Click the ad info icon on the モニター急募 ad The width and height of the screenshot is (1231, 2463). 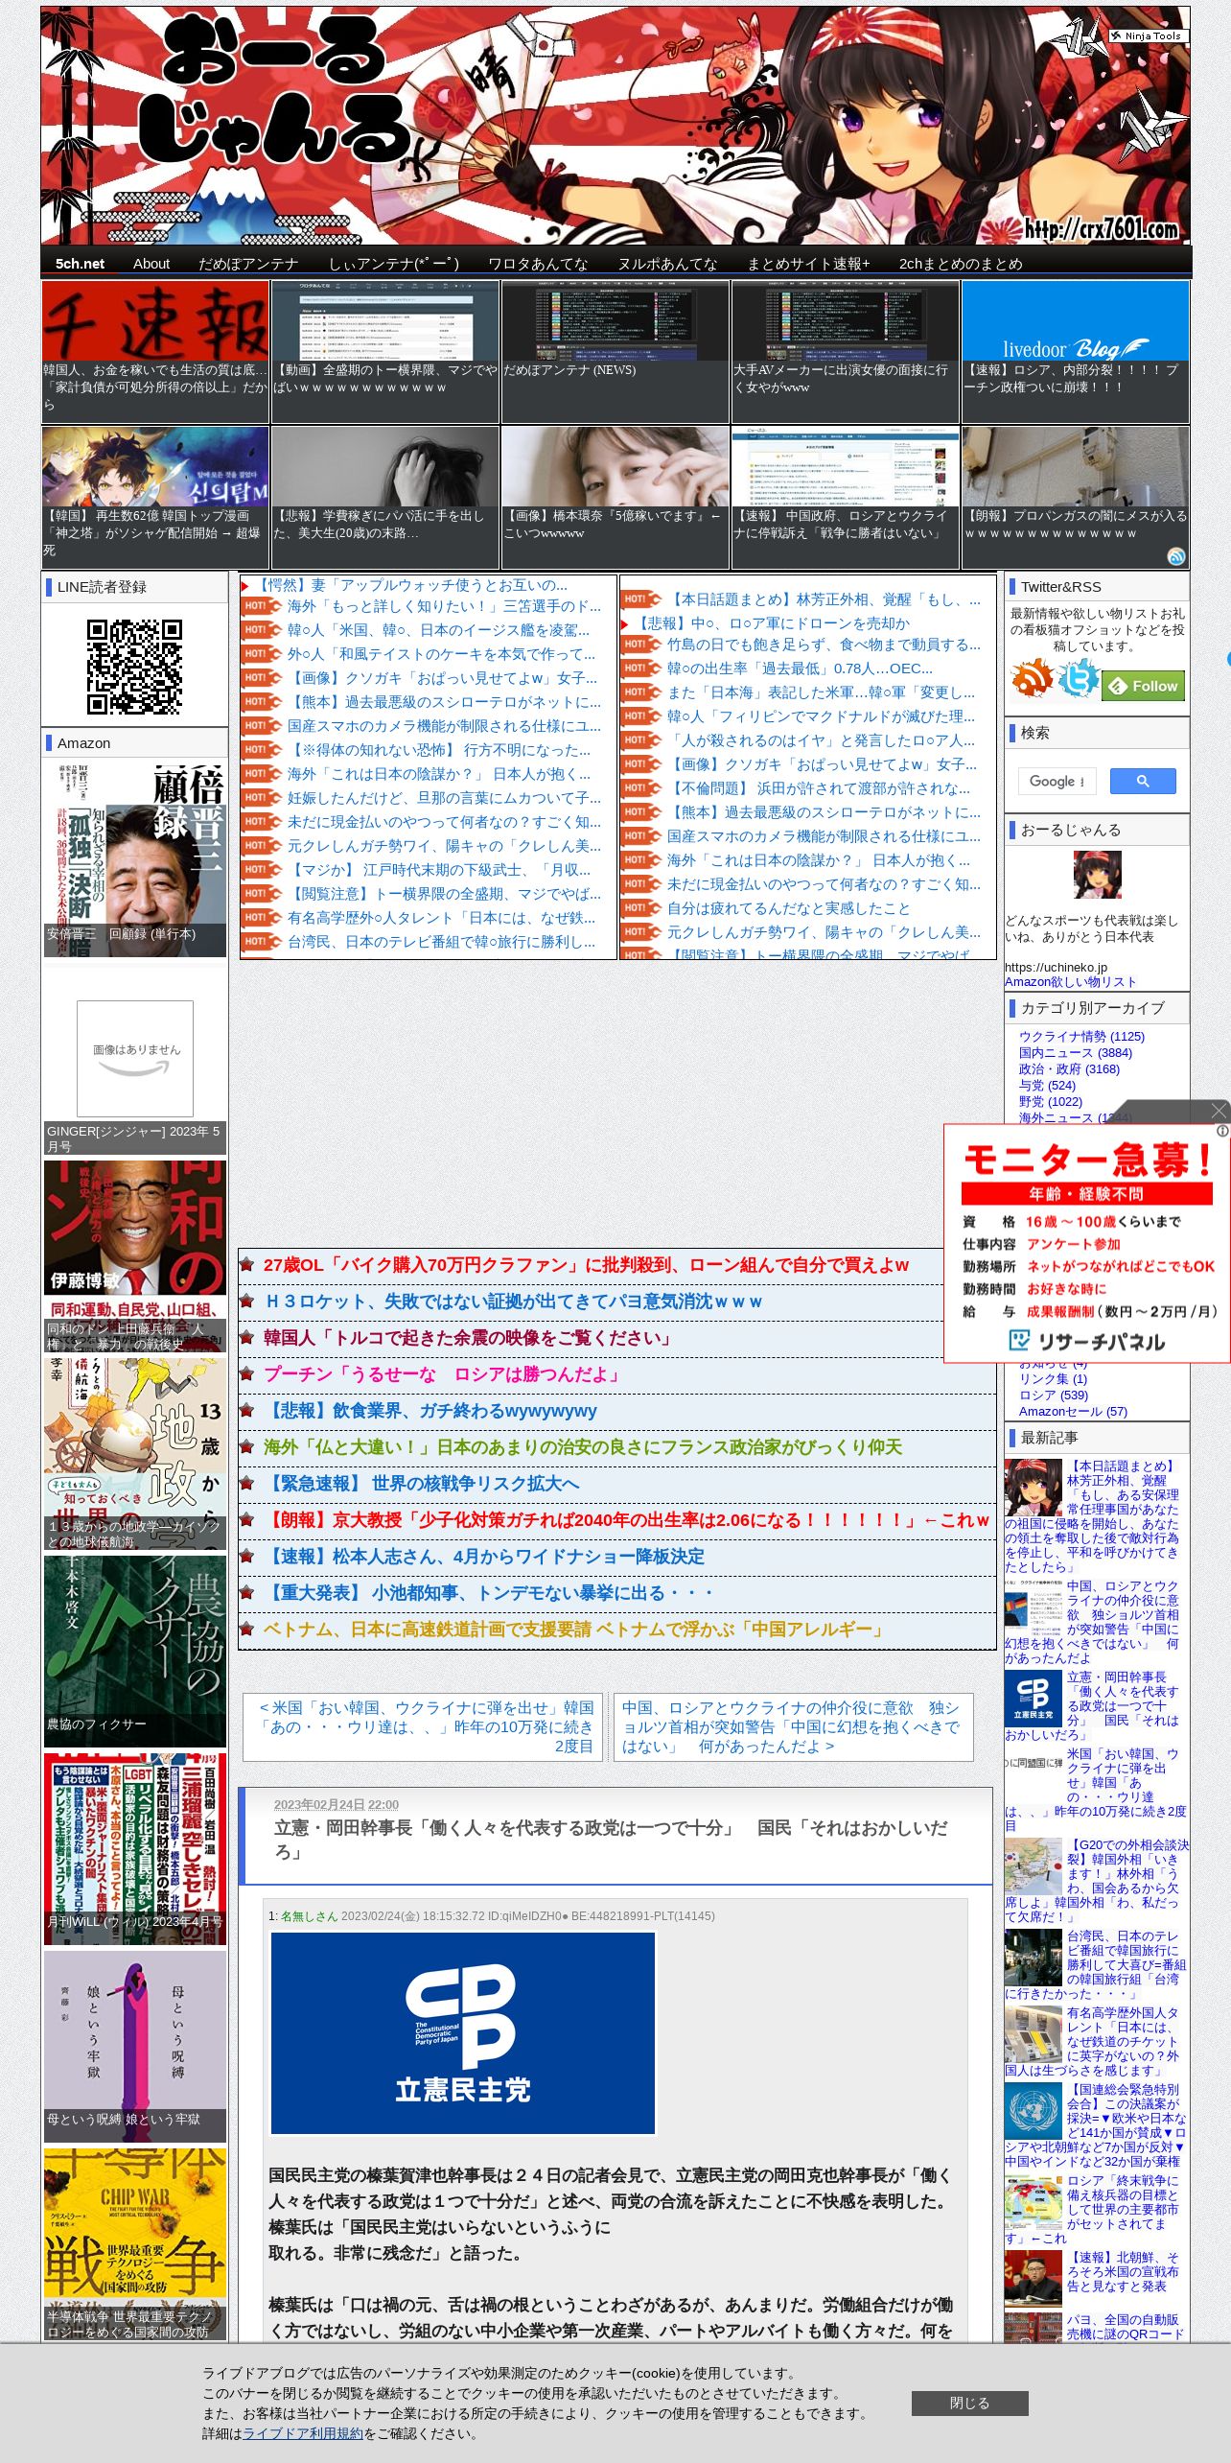1222,1132
